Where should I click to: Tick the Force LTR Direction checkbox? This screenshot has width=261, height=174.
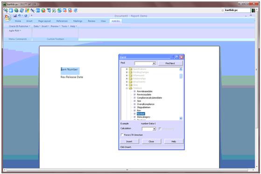click(x=122, y=135)
